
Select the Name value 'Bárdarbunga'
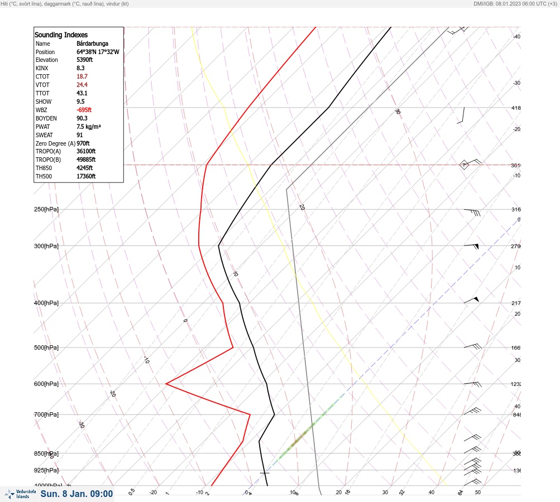click(92, 44)
